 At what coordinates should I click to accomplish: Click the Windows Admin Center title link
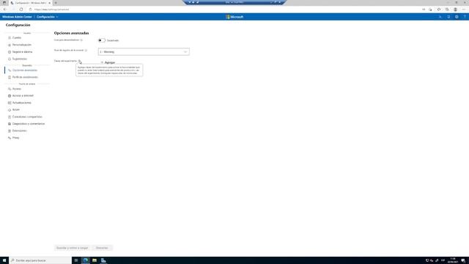pos(17,17)
